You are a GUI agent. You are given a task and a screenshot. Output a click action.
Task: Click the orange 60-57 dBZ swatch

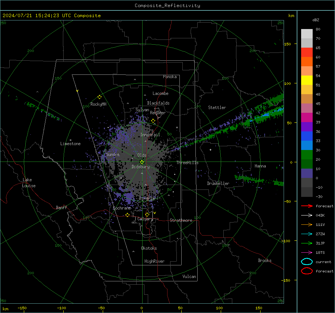(x=307, y=61)
